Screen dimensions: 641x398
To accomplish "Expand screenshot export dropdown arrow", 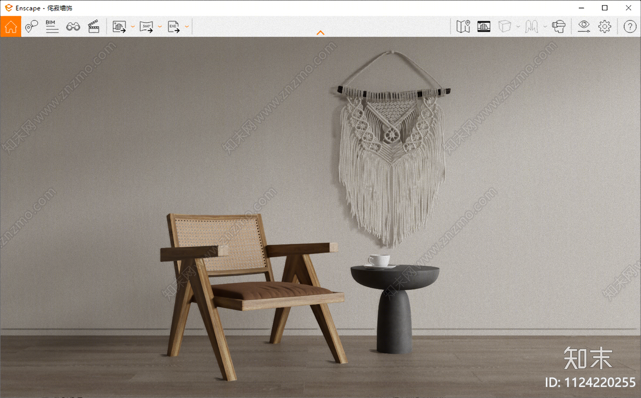I will [x=133, y=27].
